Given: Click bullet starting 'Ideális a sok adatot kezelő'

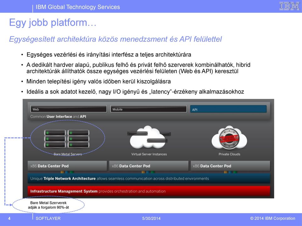Looking at the screenshot, I should tap(135, 92).
